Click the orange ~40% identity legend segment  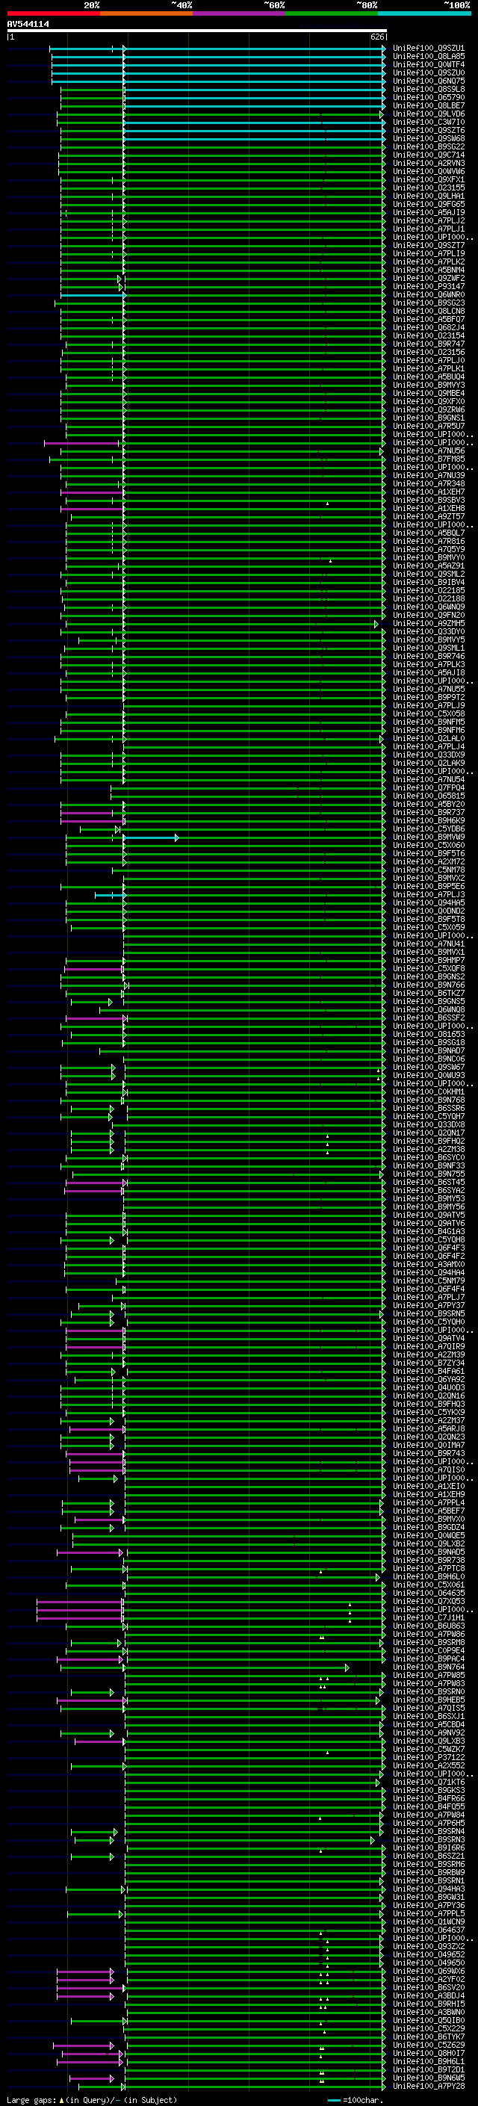pos(146,13)
